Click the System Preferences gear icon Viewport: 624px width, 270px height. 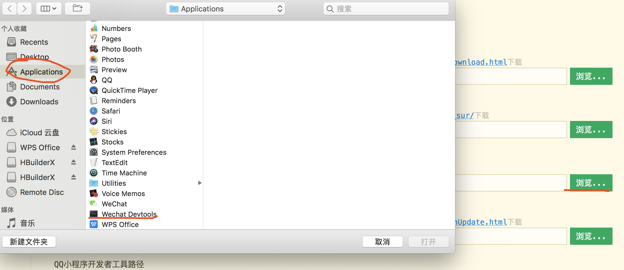[x=94, y=152]
